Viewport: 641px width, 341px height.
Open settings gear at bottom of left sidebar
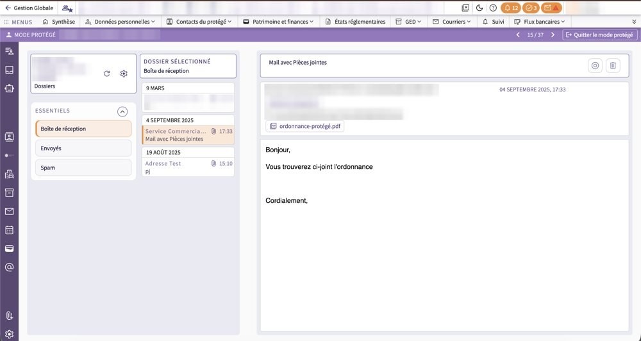point(9,334)
